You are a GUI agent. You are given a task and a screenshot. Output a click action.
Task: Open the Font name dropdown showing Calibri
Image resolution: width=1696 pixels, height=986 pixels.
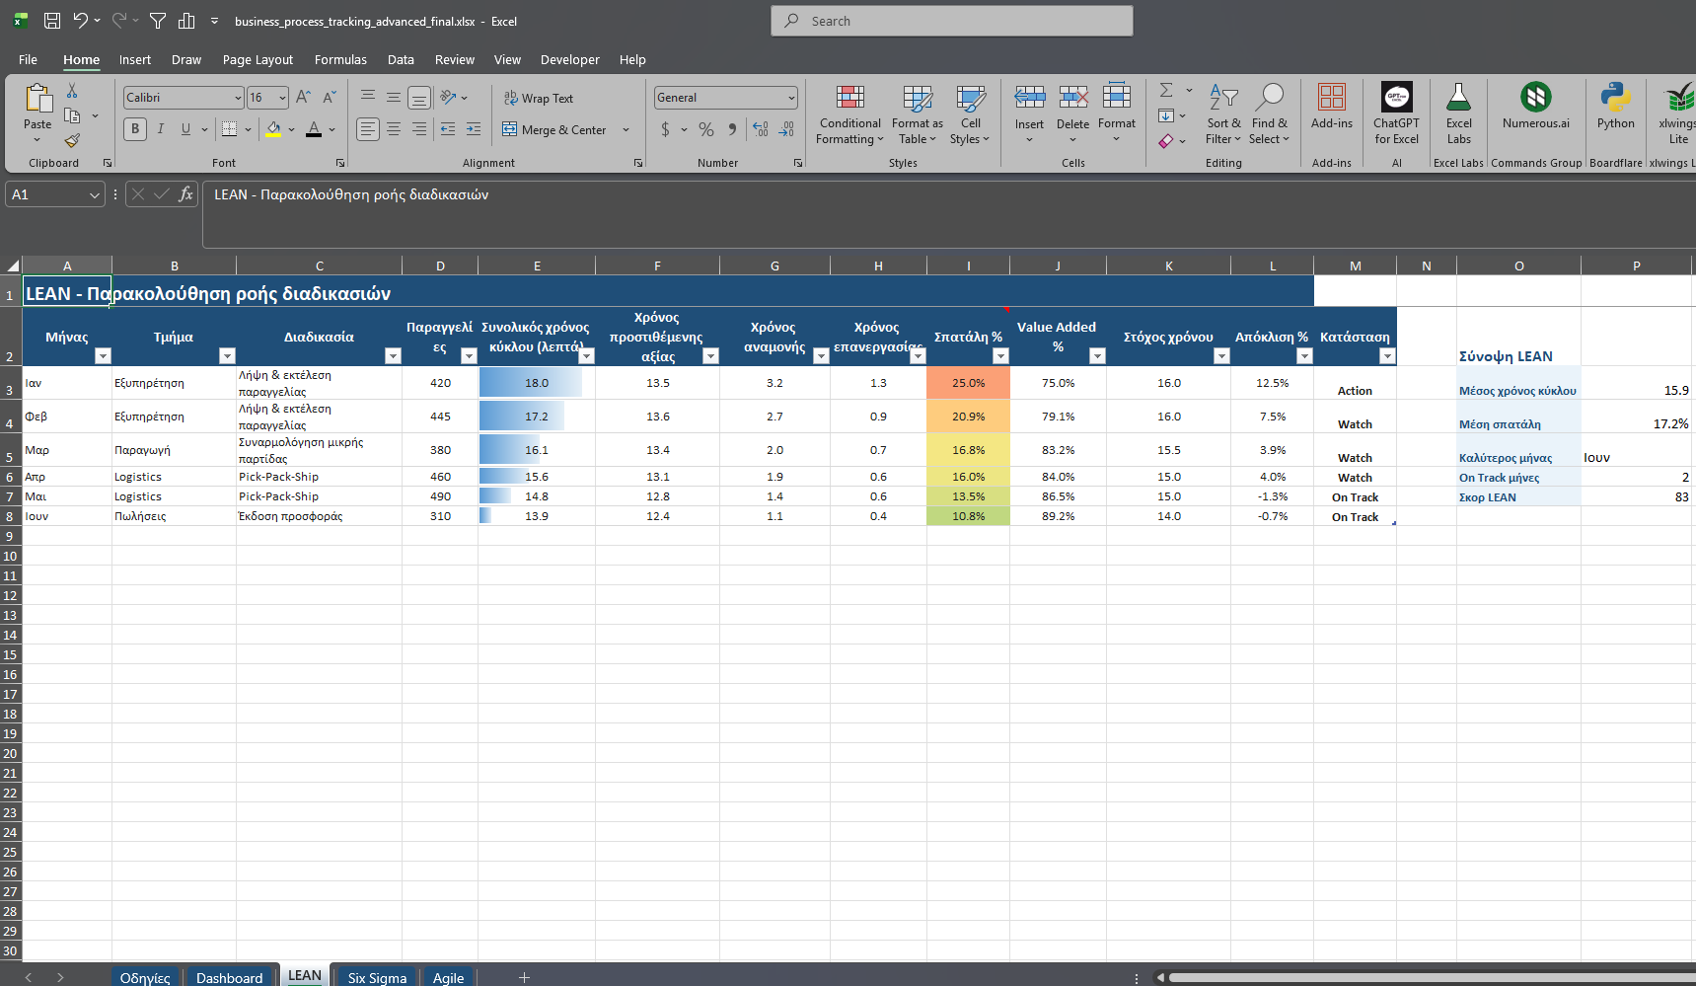(x=238, y=98)
